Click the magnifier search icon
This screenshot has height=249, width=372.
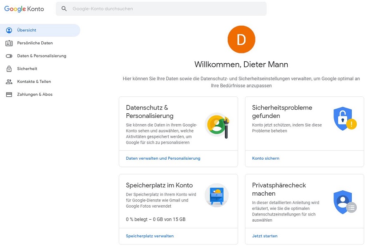coord(64,9)
